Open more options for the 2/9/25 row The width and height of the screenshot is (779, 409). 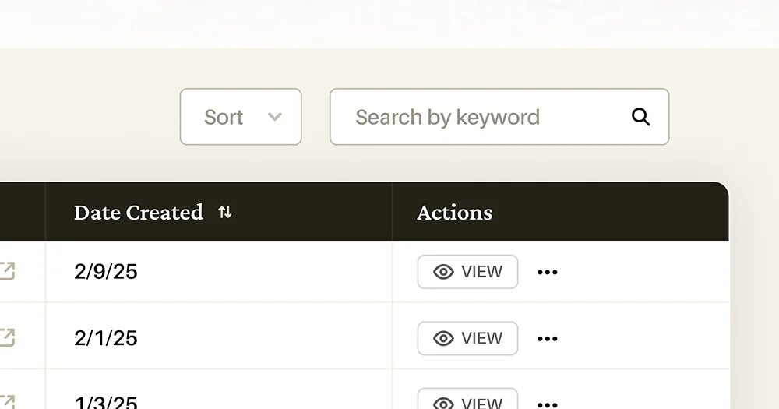[x=548, y=272]
